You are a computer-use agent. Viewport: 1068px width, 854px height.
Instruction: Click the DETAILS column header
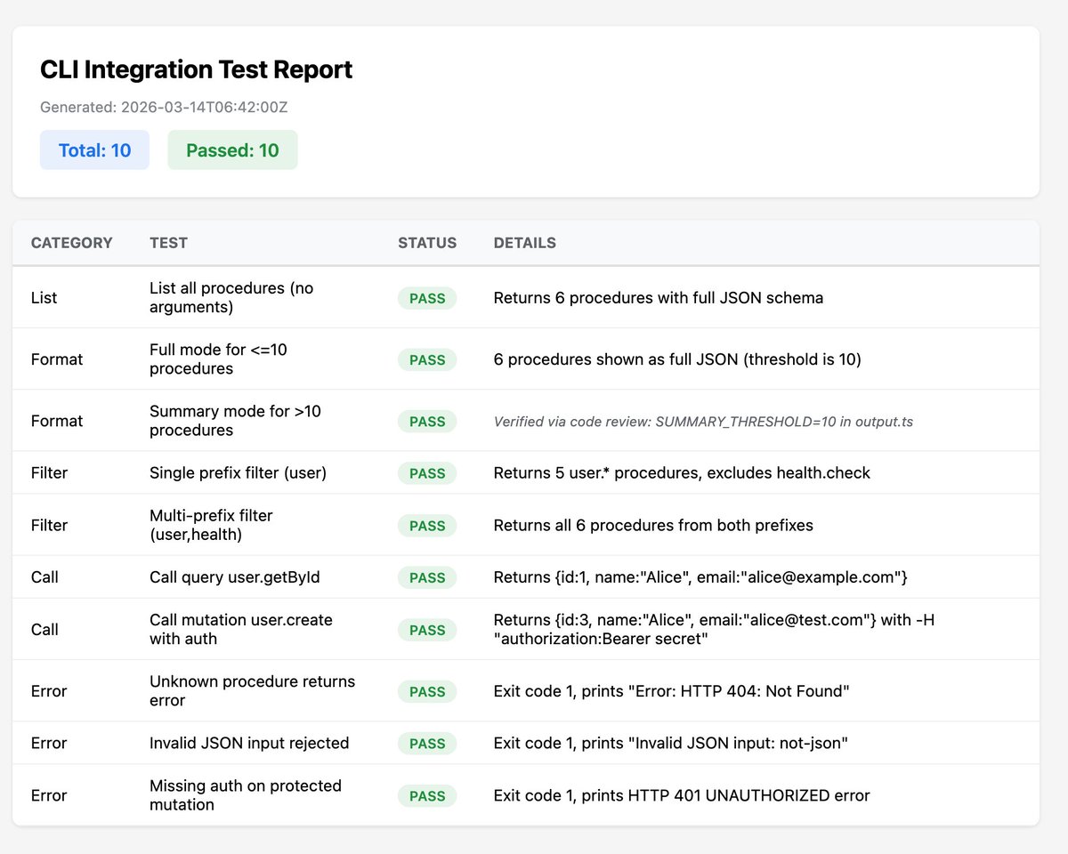pos(525,243)
